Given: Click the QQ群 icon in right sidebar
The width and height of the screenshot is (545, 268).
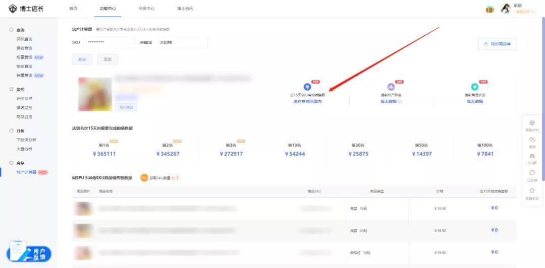Looking at the screenshot, I should point(532,157).
